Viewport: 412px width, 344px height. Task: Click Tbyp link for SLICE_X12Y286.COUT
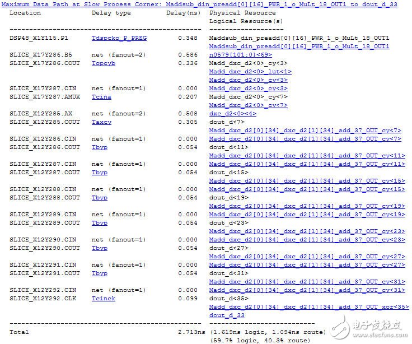pyautogui.click(x=100, y=147)
